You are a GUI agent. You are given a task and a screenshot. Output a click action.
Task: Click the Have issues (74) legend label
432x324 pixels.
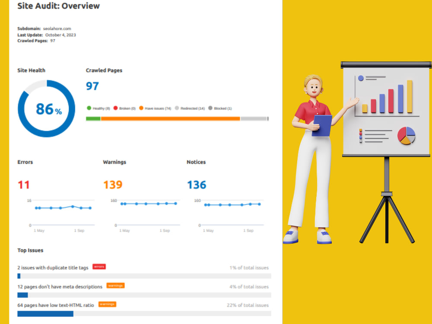click(x=158, y=108)
